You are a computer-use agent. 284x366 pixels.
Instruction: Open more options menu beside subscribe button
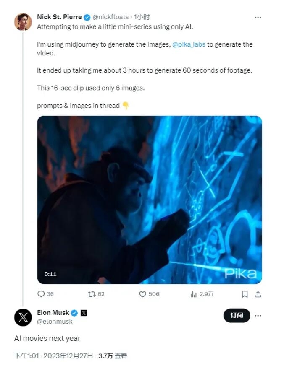click(258, 315)
